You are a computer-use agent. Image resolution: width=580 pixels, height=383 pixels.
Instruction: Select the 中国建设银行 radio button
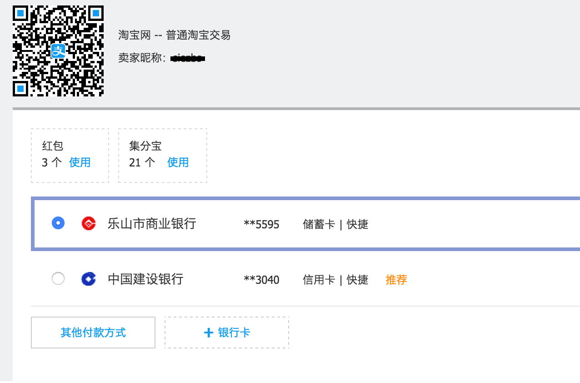pos(58,278)
